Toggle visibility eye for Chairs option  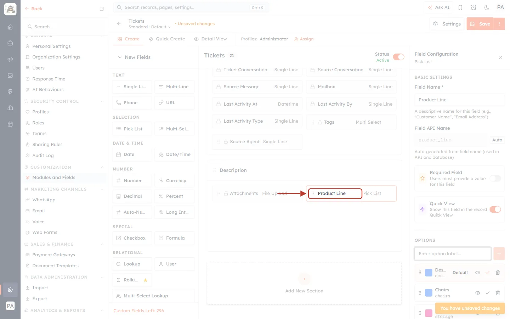tap(477, 293)
